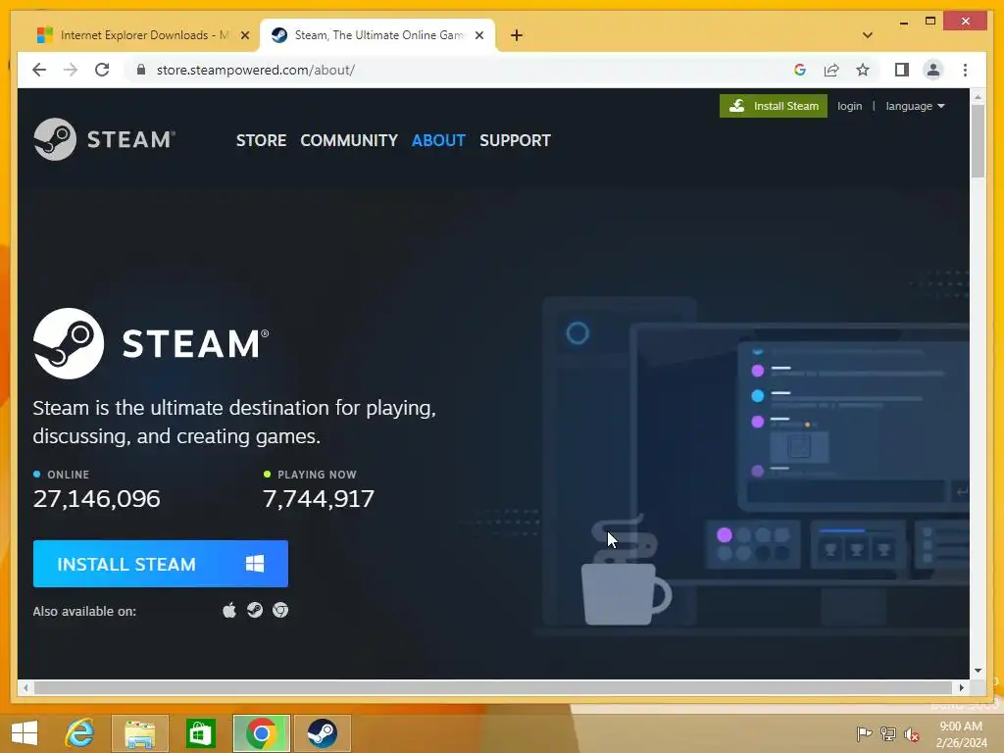Launch Internet Explorer from taskbar
The width and height of the screenshot is (1004, 753).
[80, 733]
